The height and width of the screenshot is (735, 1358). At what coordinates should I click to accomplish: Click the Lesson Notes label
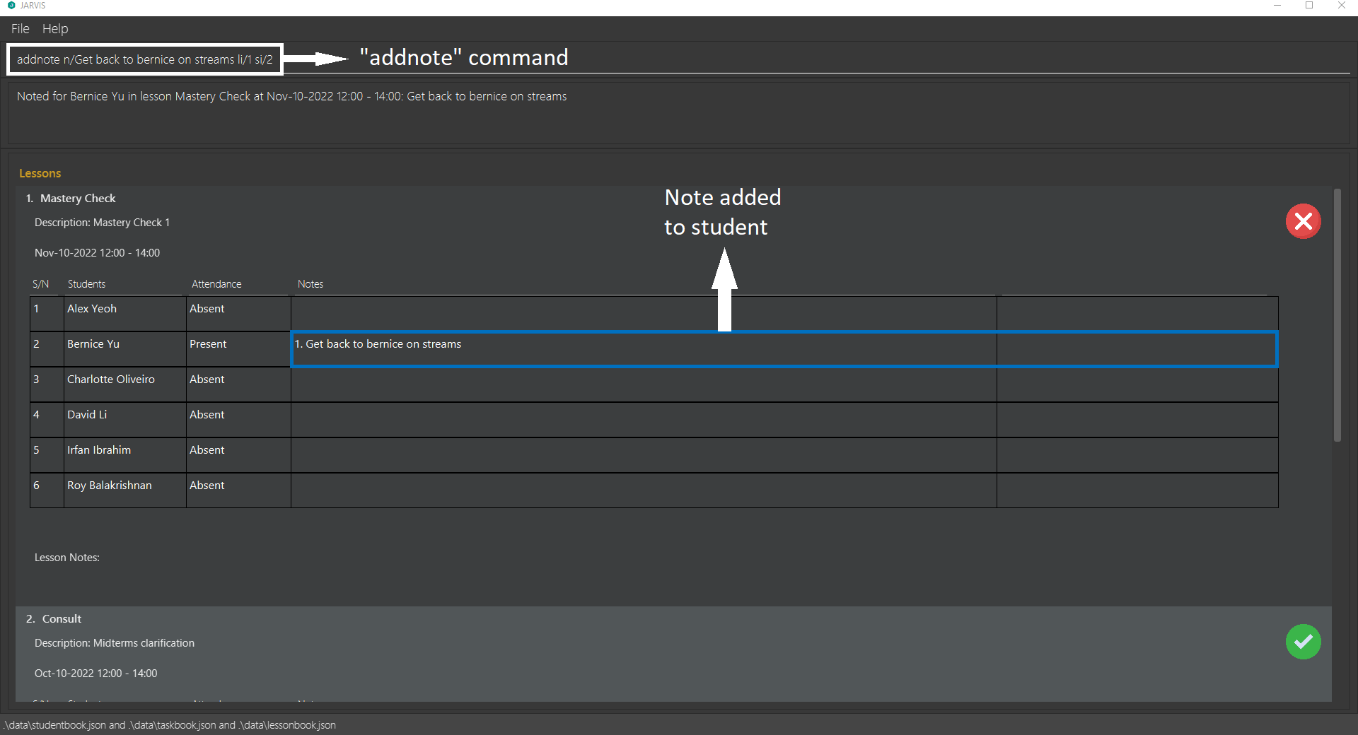point(67,558)
